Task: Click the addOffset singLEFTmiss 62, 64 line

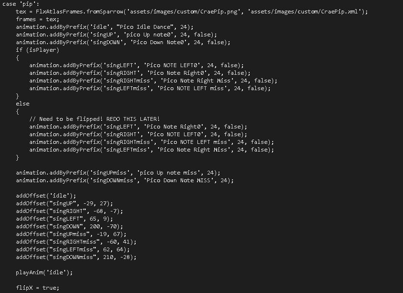Action: click(x=73, y=249)
